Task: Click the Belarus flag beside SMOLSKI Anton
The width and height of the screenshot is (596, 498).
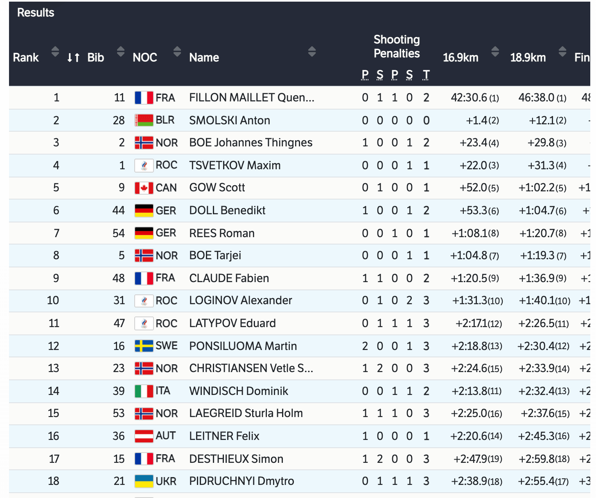Action: tap(144, 120)
